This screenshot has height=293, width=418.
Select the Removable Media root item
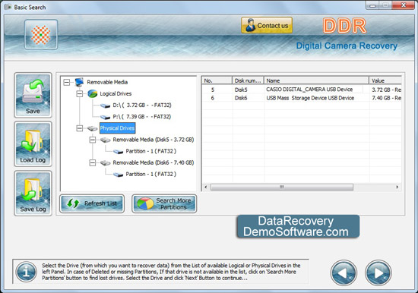click(x=107, y=82)
